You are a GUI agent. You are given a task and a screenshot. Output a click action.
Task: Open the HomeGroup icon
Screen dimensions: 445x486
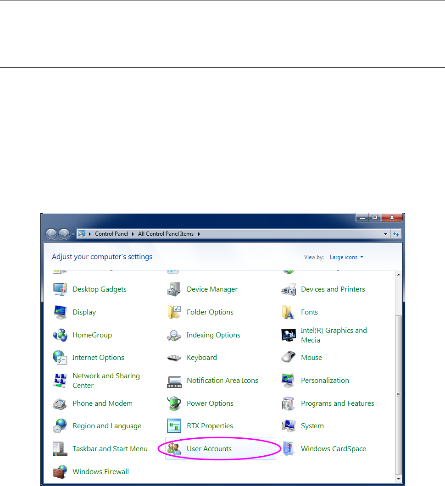[x=60, y=335]
